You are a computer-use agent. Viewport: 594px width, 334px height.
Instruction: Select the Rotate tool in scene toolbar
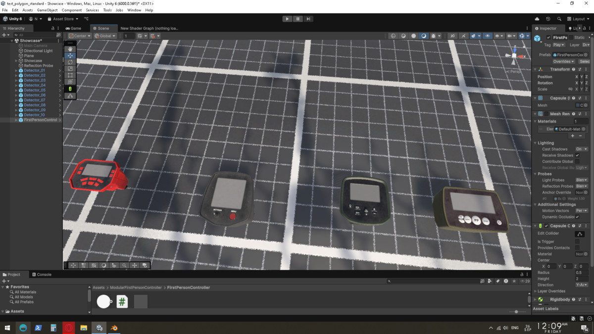[x=70, y=62]
